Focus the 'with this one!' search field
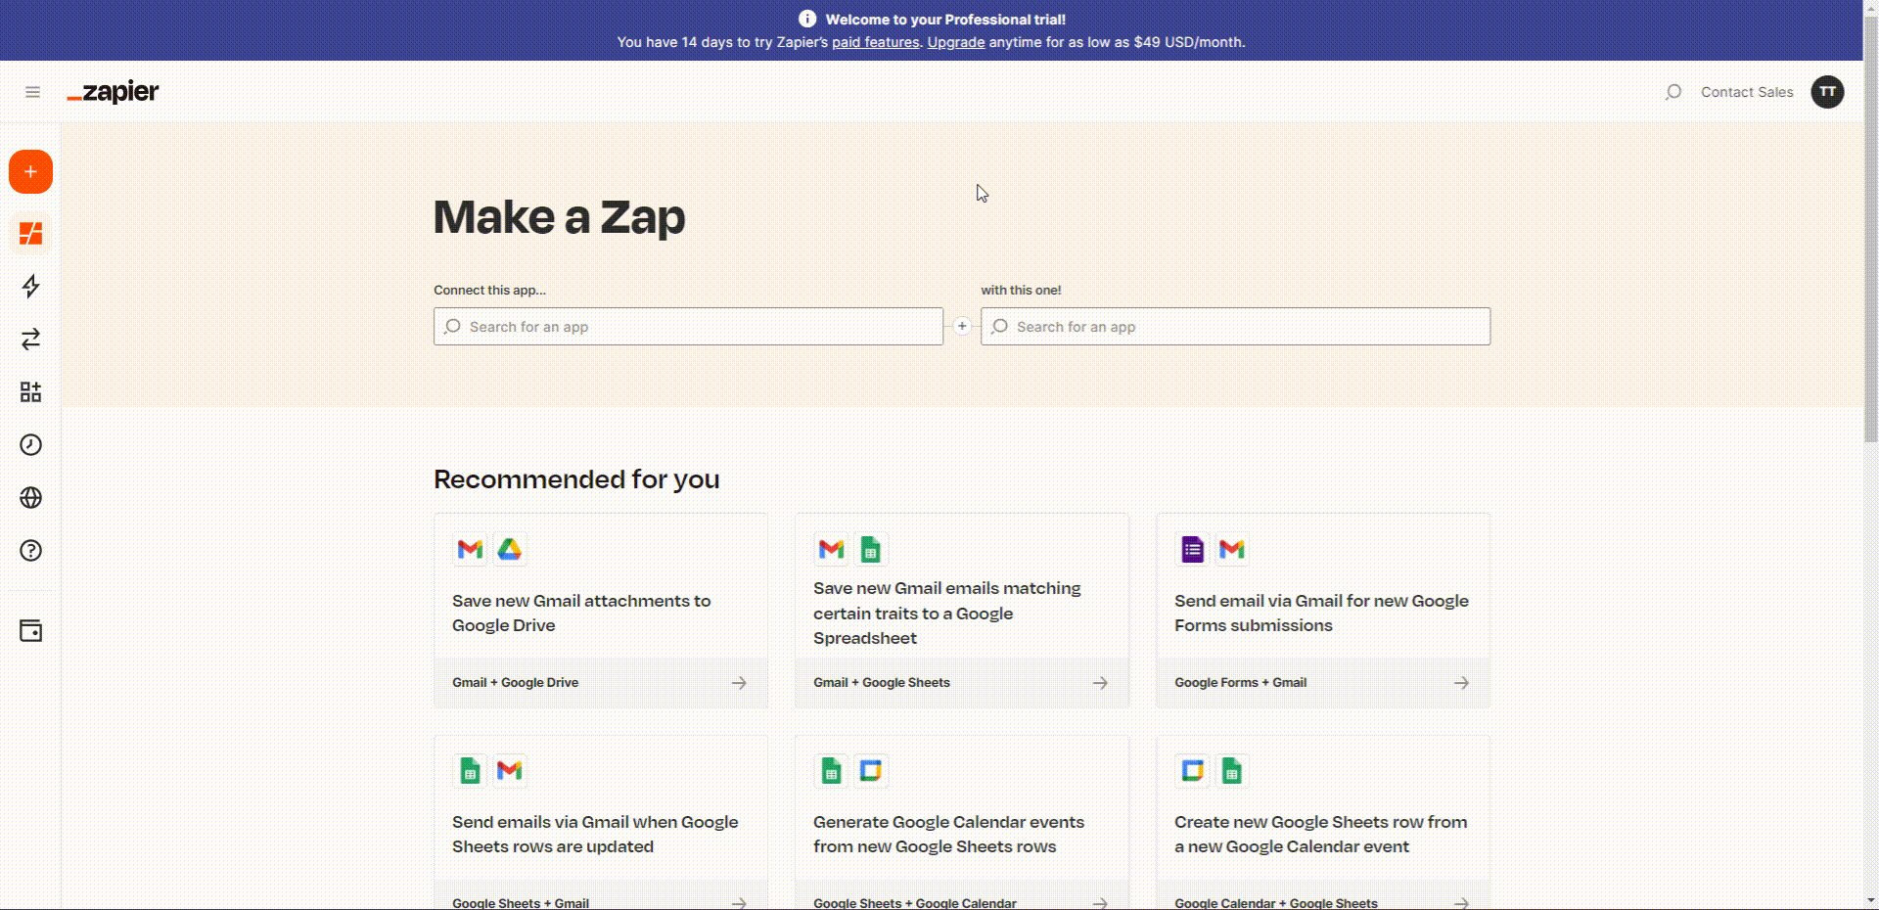Screen dimensions: 1879x910 click(x=1235, y=327)
